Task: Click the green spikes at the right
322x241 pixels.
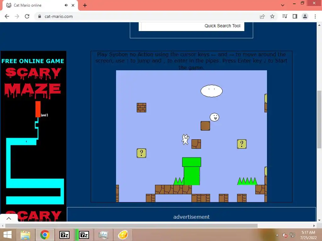Action: [x=247, y=181]
